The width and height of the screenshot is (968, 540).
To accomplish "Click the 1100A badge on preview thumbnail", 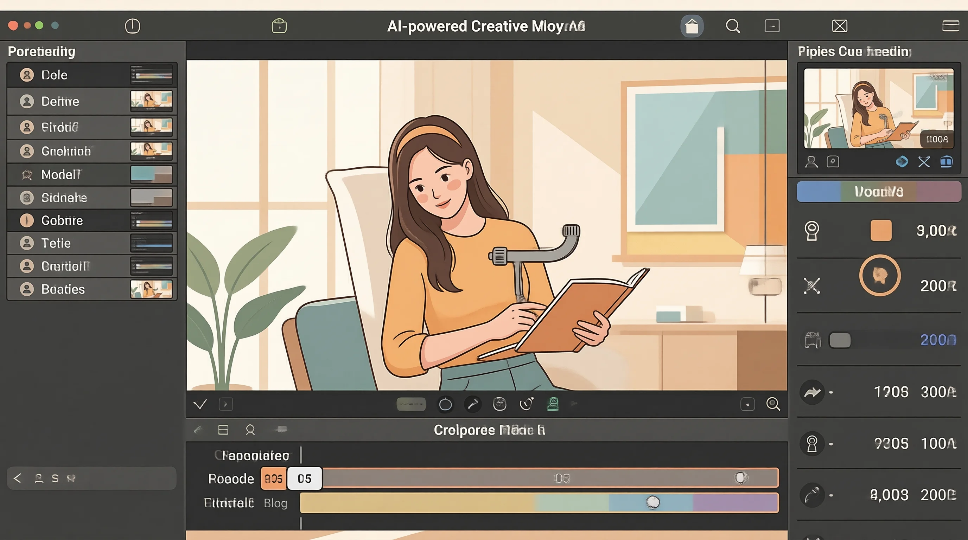I will click(937, 139).
